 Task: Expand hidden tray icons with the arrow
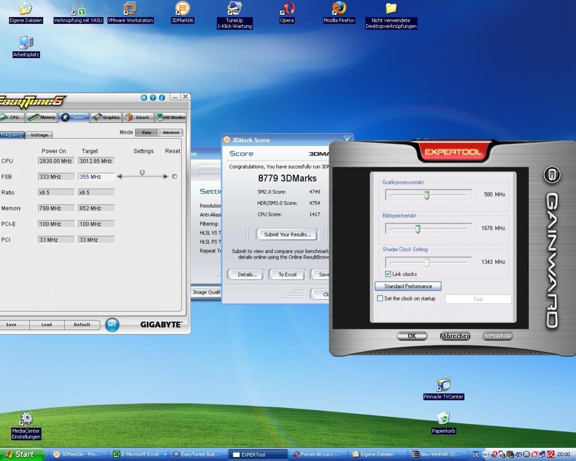[x=485, y=454]
